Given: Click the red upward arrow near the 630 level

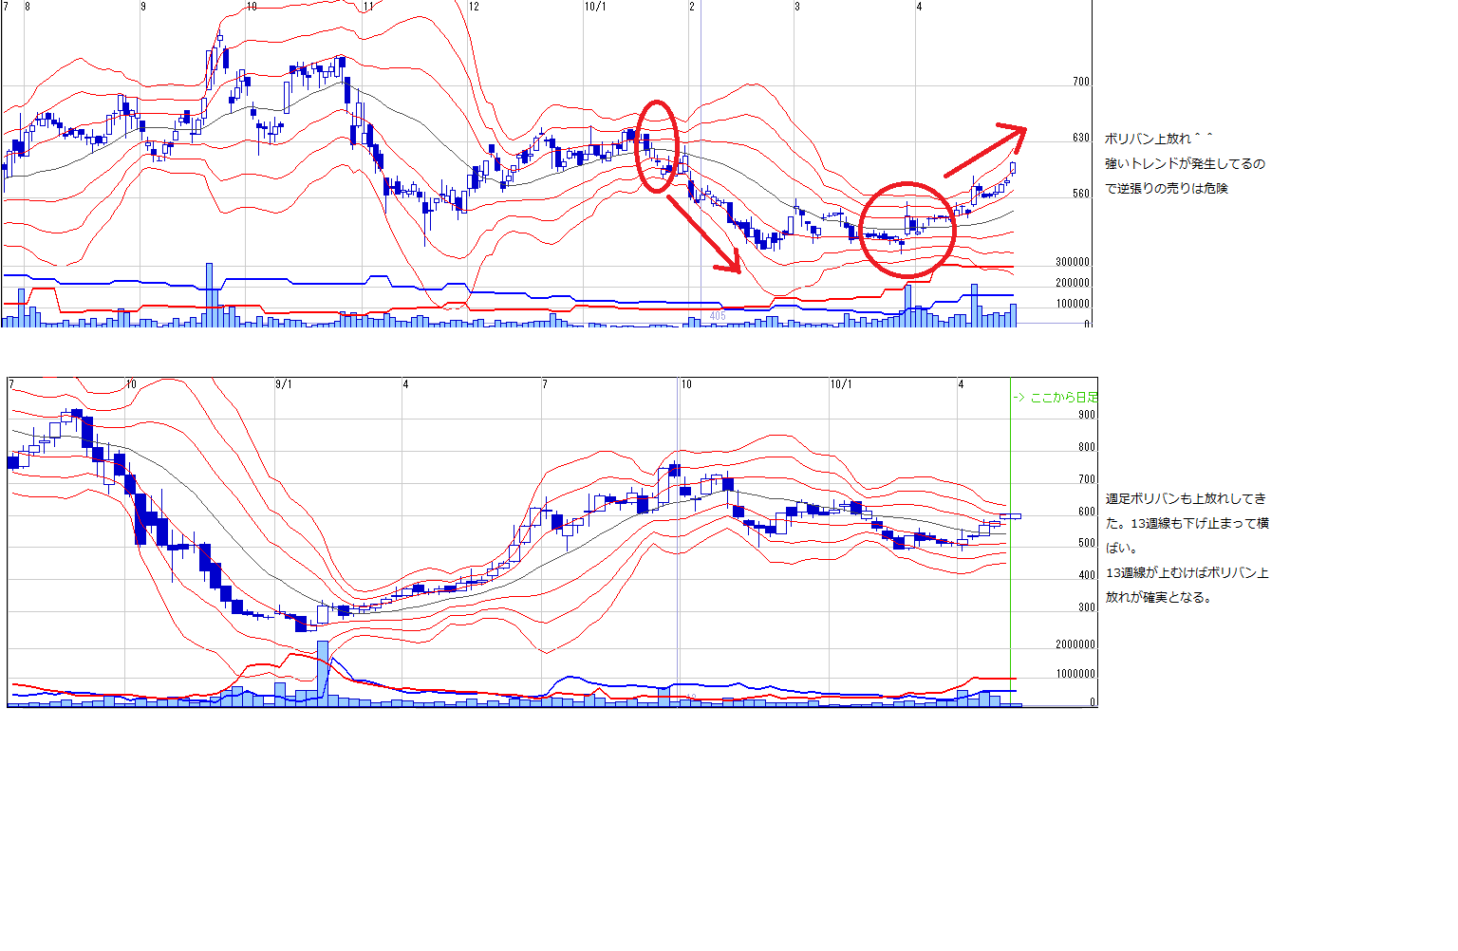Looking at the screenshot, I should pyautogui.click(x=985, y=151).
